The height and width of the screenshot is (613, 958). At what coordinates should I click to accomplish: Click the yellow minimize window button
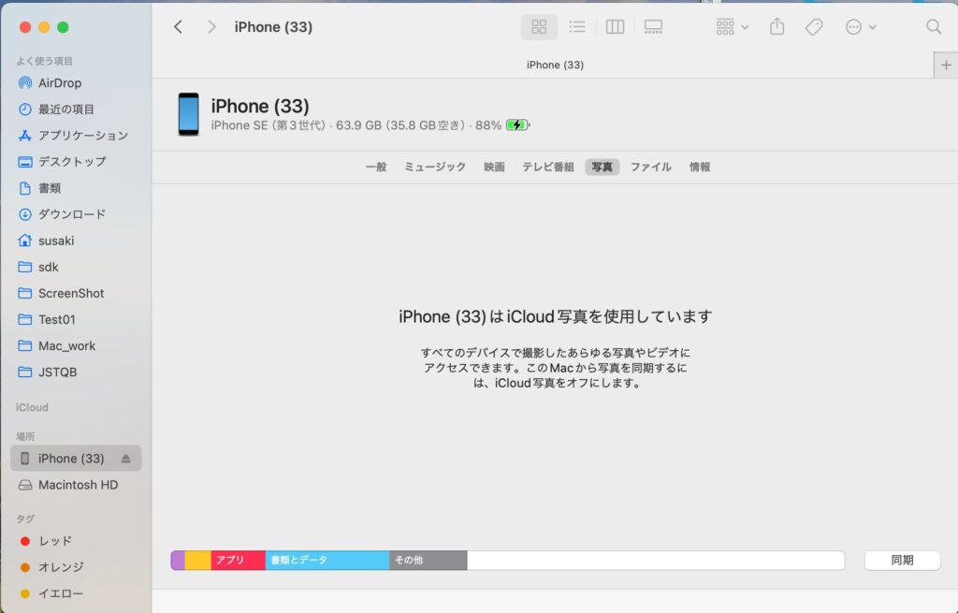[44, 27]
